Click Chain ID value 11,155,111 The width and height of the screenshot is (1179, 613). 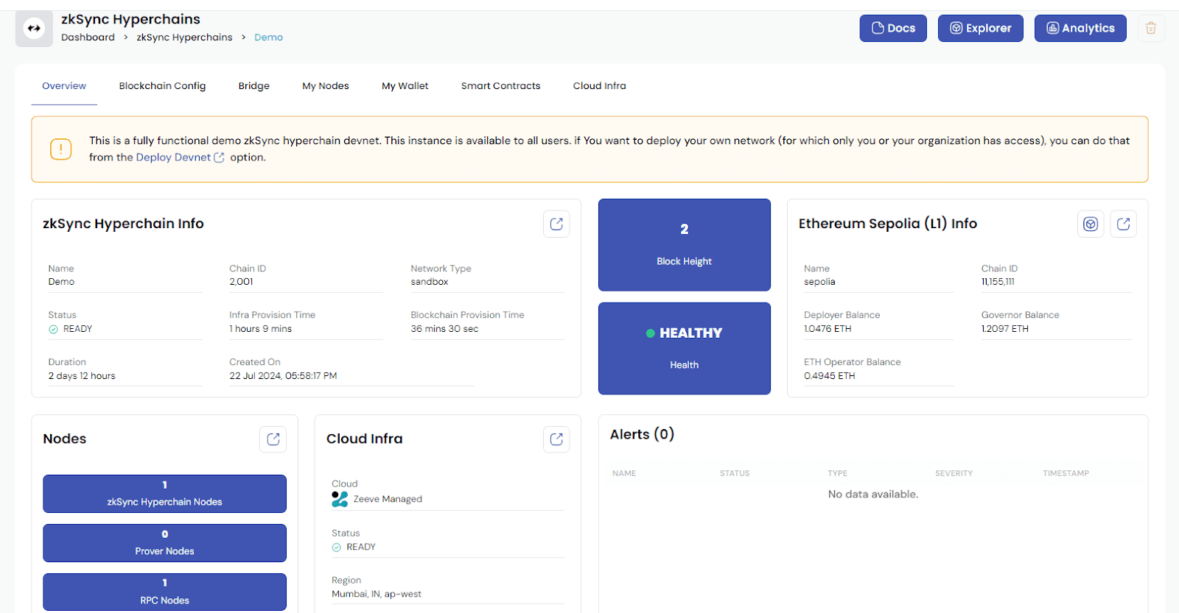point(998,282)
